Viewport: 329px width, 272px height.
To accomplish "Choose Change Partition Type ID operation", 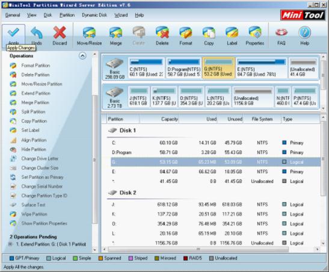I will click(x=44, y=196).
